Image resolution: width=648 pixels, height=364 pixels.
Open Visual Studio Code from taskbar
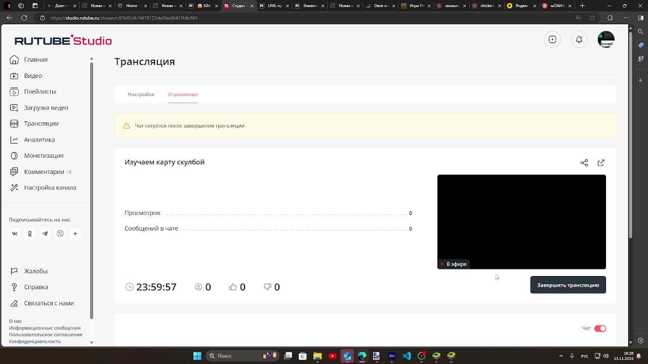[x=407, y=356]
